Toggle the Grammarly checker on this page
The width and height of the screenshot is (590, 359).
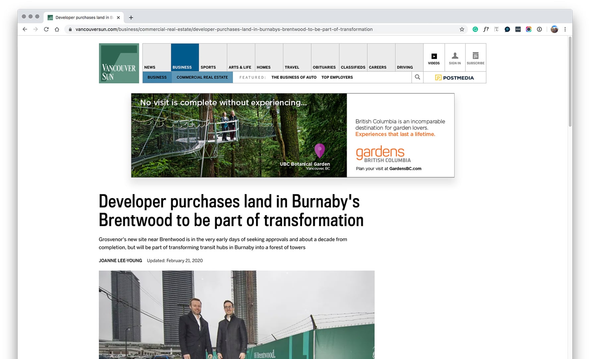[x=475, y=29]
